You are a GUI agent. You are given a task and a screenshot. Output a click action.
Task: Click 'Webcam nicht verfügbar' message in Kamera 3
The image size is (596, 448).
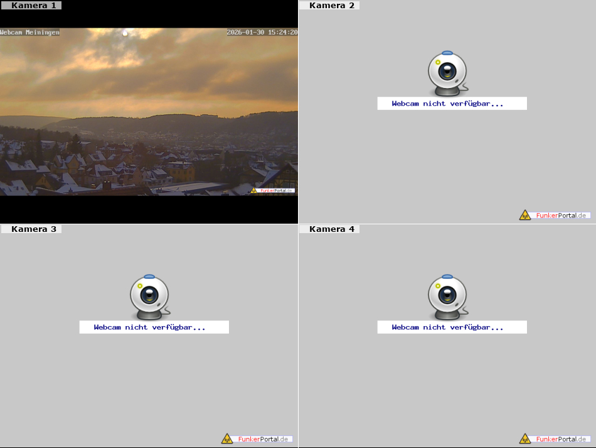tap(149, 327)
